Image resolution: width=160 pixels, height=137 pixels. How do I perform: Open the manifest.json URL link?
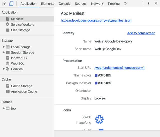(96, 21)
